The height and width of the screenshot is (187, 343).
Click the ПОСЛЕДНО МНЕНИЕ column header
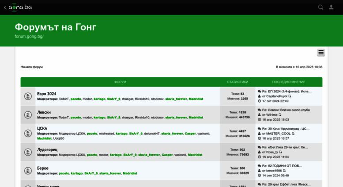289,82
